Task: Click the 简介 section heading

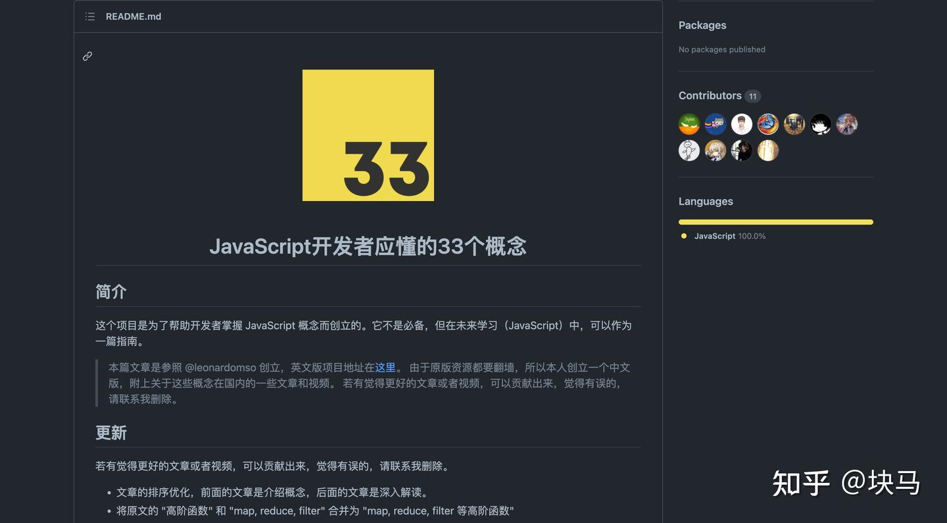Action: point(111,291)
